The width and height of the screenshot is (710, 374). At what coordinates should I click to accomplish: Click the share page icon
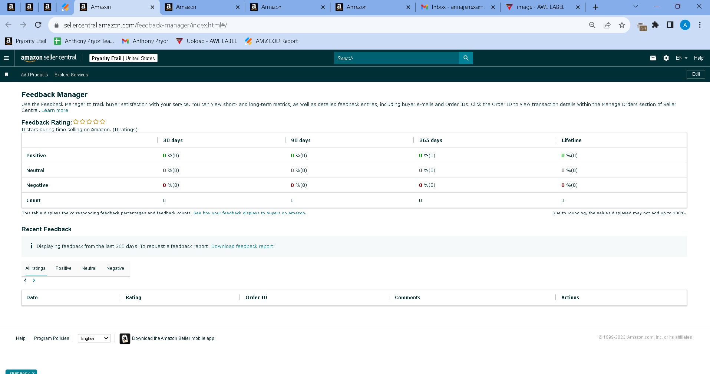(x=607, y=25)
